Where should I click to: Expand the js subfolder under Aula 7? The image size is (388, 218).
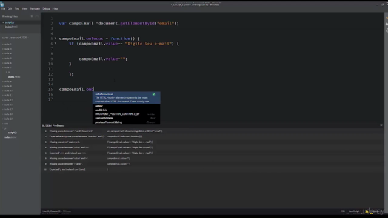[8, 73]
